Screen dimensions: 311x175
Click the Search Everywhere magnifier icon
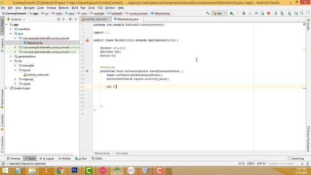pos(302,13)
